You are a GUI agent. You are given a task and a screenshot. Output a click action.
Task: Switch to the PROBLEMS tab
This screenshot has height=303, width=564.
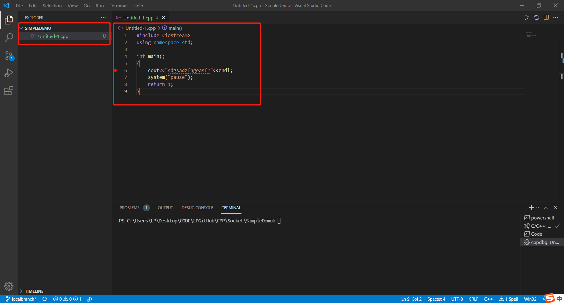130,208
